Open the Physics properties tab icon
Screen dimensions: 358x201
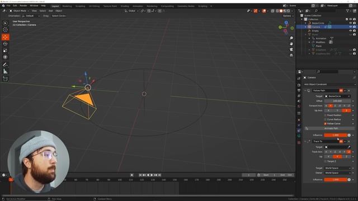(x=299, y=125)
